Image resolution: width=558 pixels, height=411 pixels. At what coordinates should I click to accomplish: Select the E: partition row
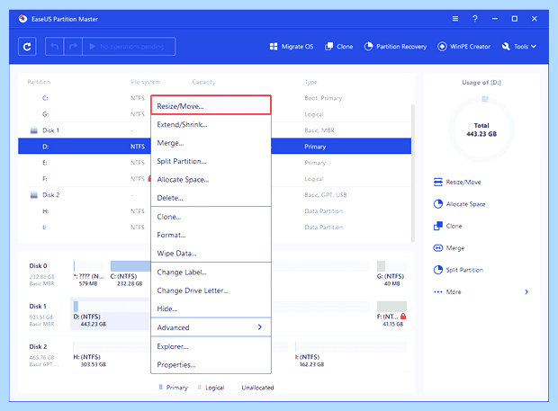214,163
